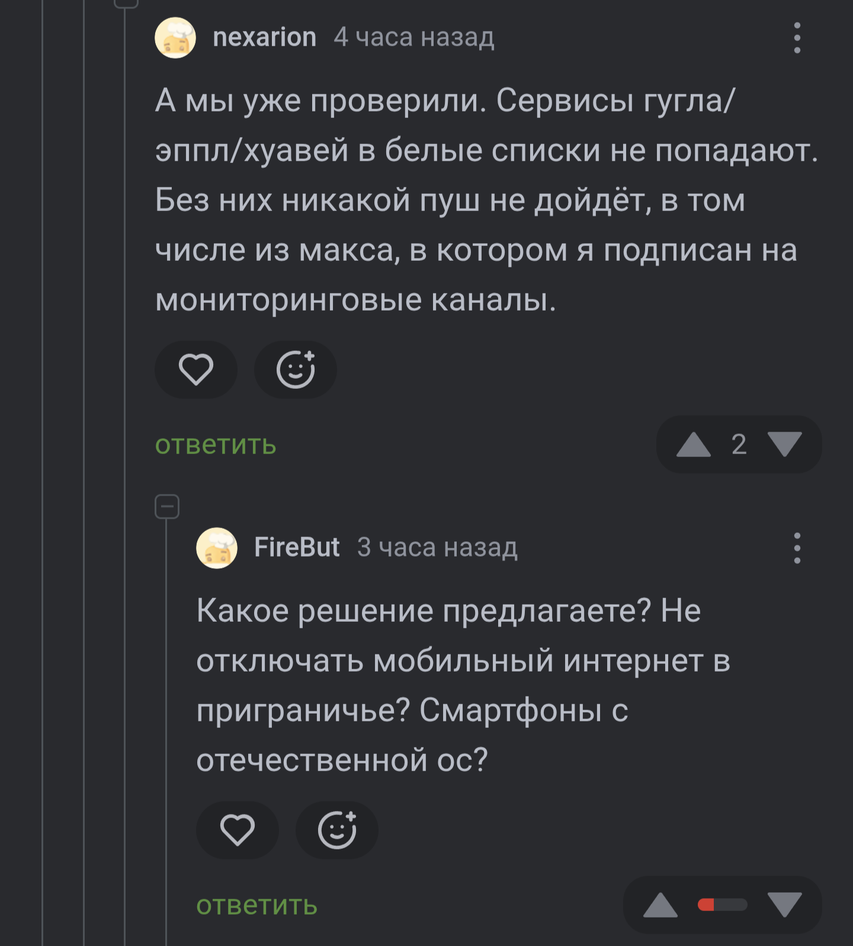
Task: Upvote FireBut's comment
Action: [x=660, y=905]
